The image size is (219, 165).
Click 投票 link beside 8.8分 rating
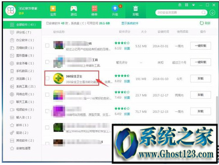point(127,81)
